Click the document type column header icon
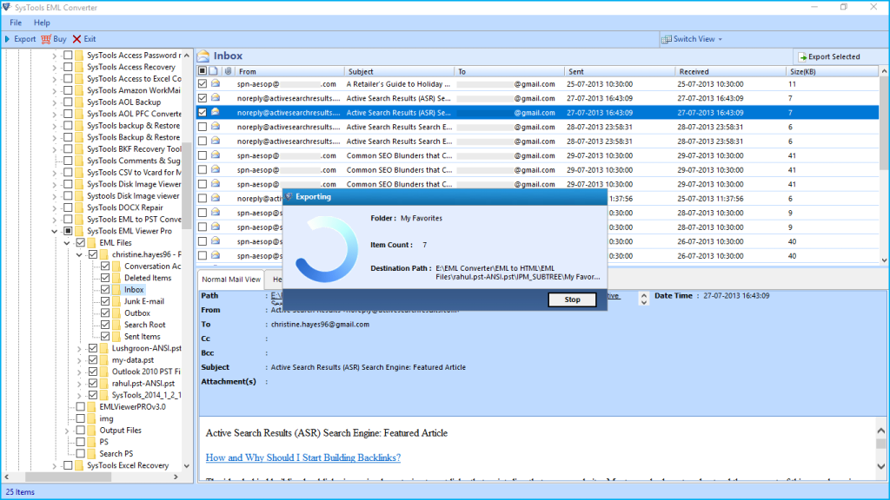Screen dimensions: 890x500 214,71
